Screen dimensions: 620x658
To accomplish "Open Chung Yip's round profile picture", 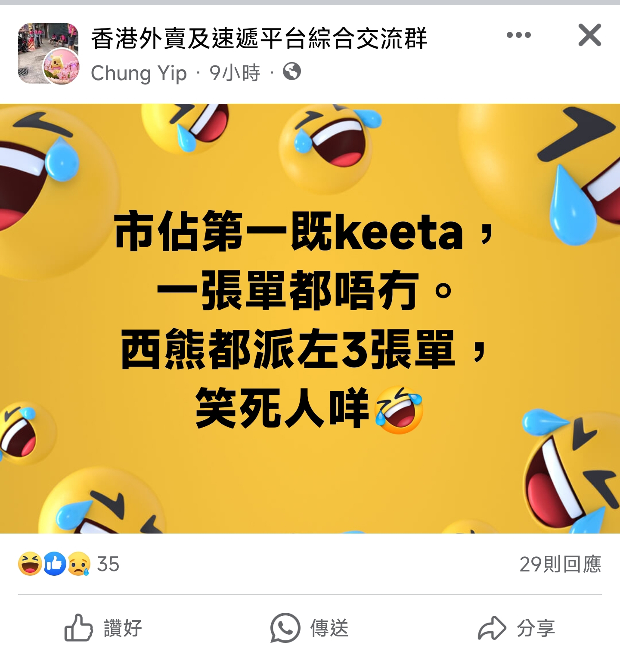I will tap(62, 66).
